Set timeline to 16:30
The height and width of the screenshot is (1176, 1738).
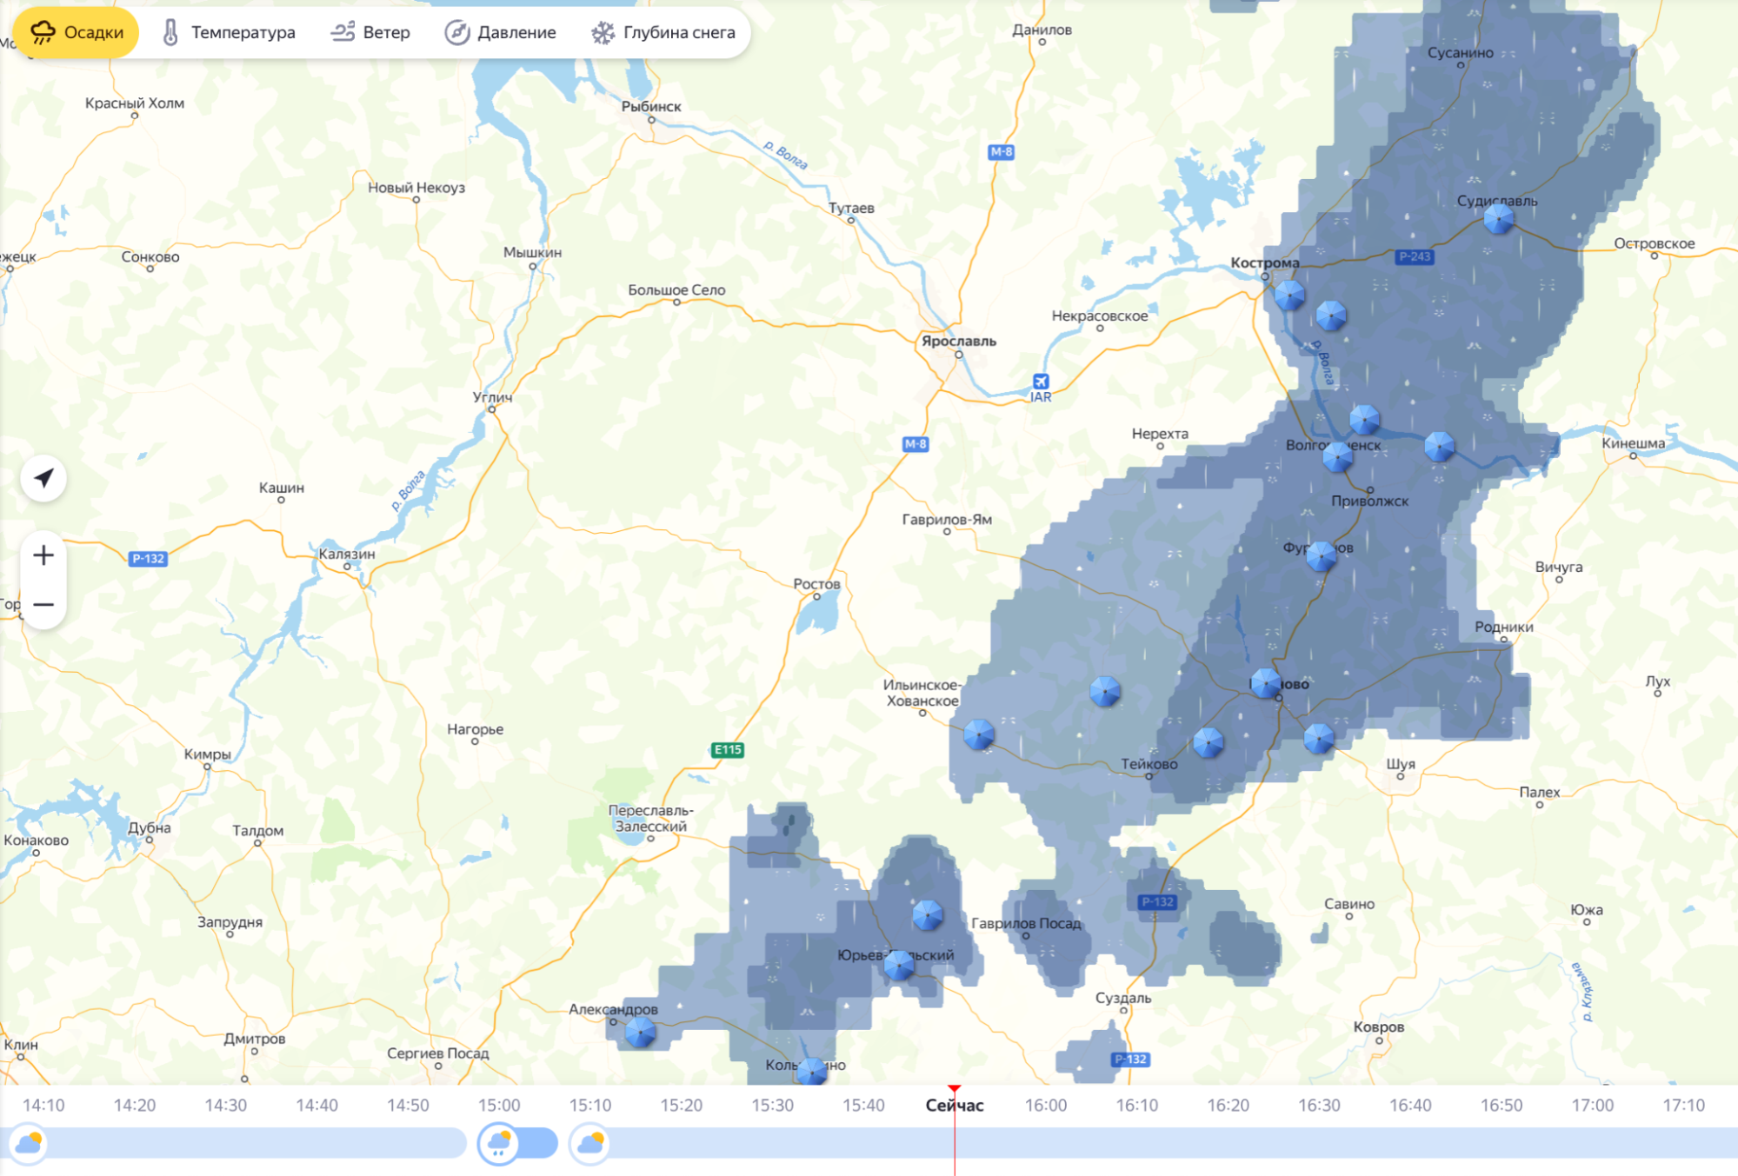click(x=1319, y=1105)
